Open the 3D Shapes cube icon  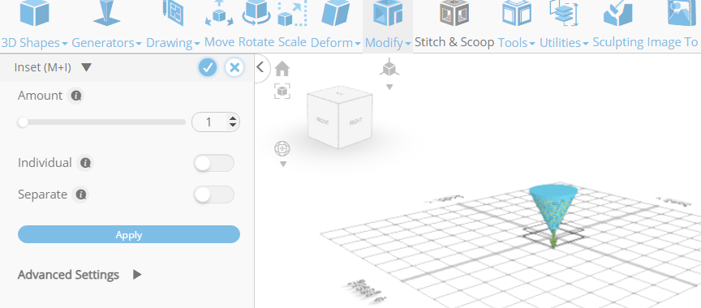coord(34,13)
